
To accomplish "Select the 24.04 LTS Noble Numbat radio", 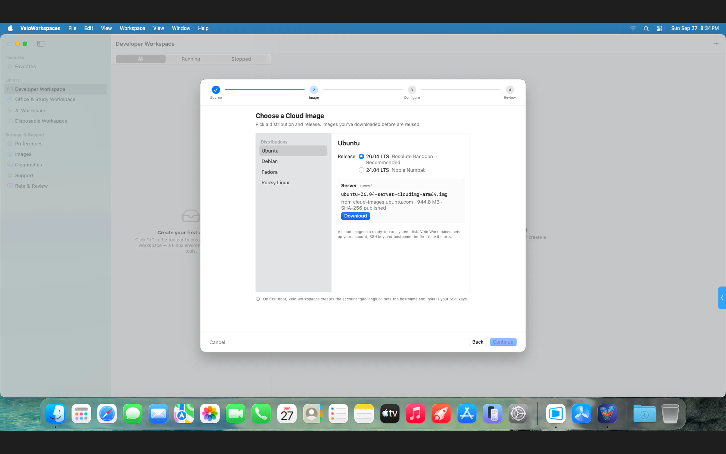I will (x=361, y=170).
